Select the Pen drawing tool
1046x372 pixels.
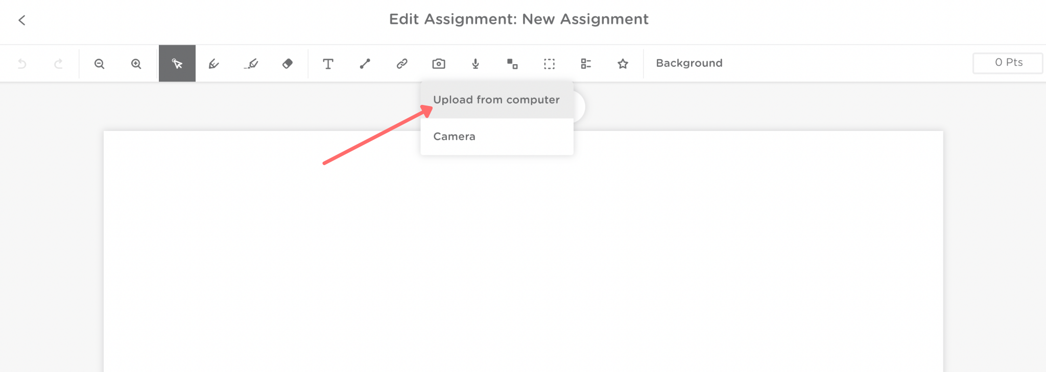214,64
